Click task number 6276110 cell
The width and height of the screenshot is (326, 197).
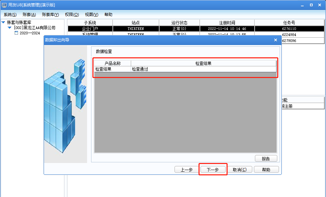coord(289,29)
